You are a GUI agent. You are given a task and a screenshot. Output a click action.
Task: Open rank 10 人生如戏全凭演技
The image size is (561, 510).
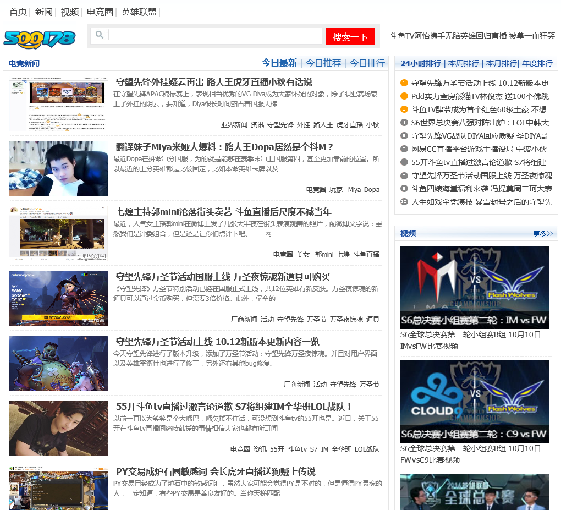pyautogui.click(x=482, y=202)
